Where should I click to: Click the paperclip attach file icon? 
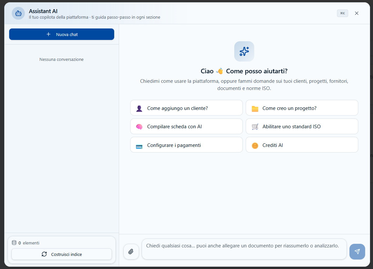(x=131, y=252)
